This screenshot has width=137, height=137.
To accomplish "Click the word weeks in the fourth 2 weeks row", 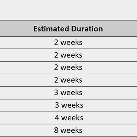I will tap(71, 80).
